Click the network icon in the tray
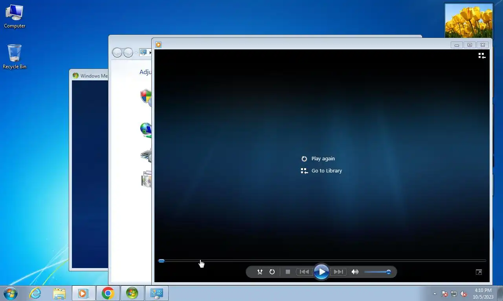Screen dimensions: 503x301 [x=454, y=294]
